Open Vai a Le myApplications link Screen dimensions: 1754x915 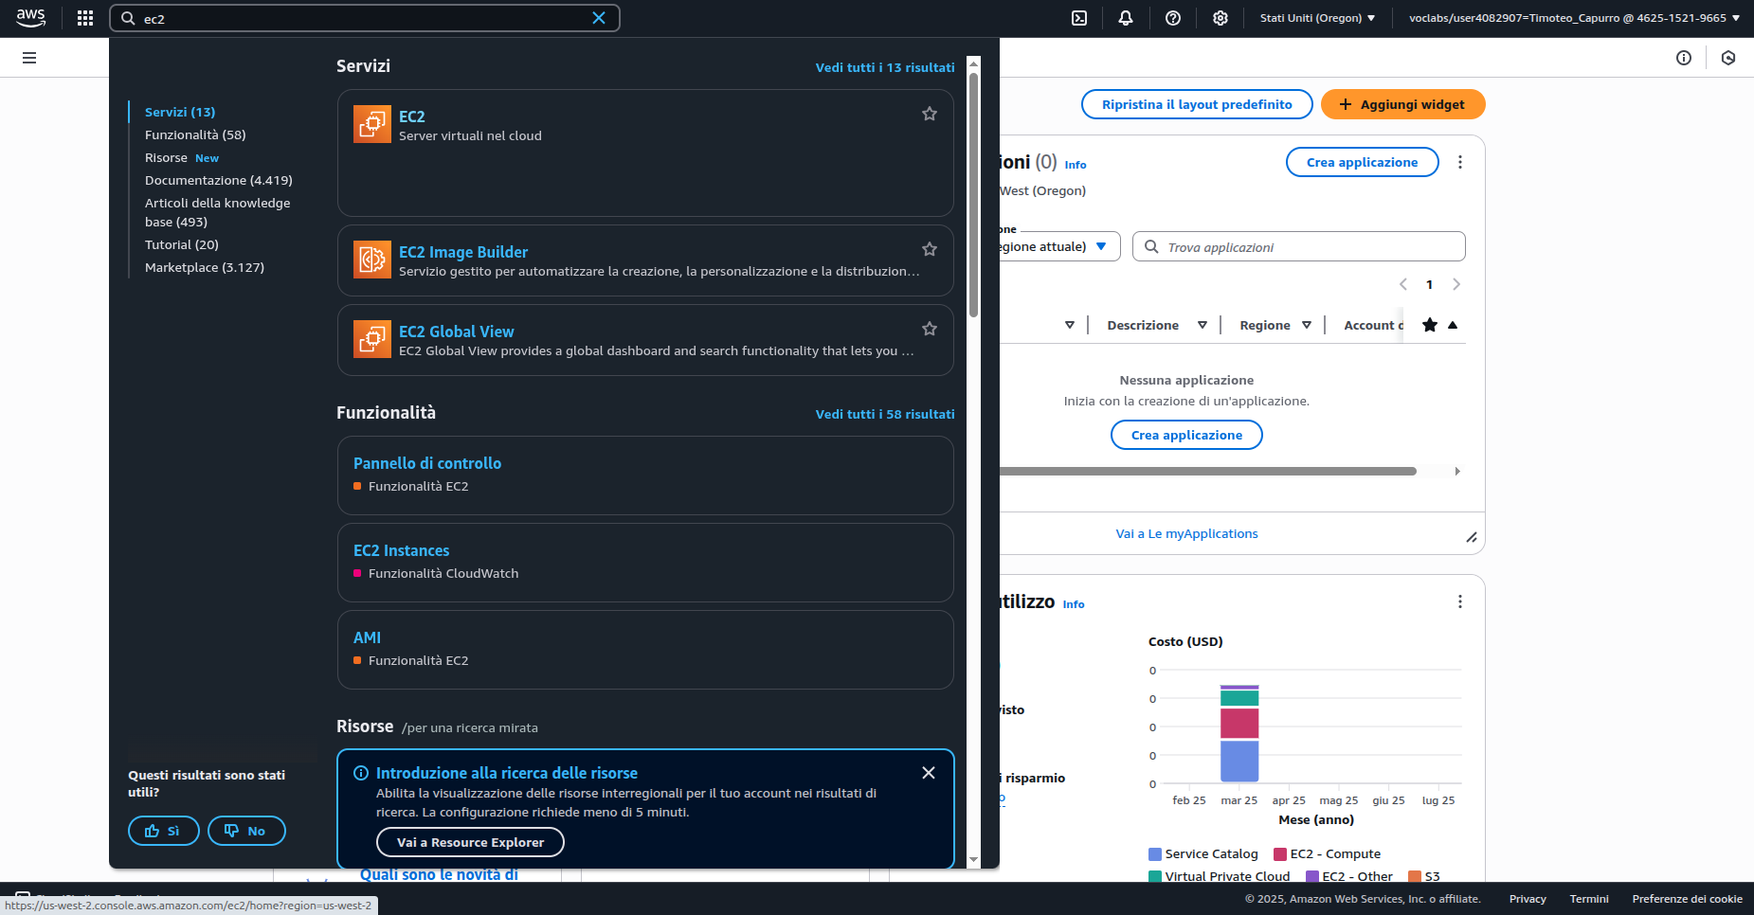(x=1186, y=533)
